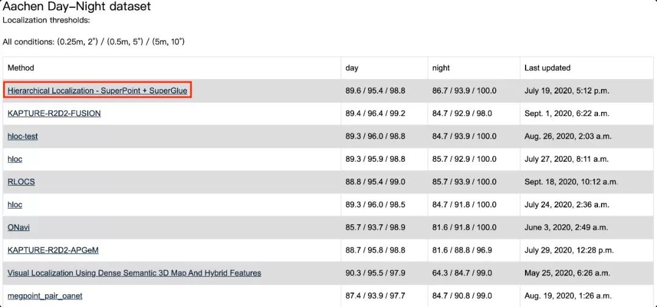The image size is (657, 307).
Task: Click the day score 90.3 / 95.5 / 97.9
Action: [x=375, y=273]
